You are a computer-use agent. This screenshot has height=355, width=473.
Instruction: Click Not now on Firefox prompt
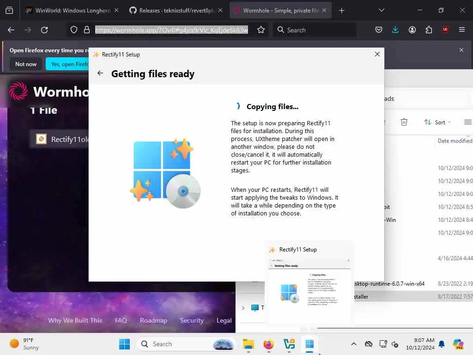click(26, 64)
